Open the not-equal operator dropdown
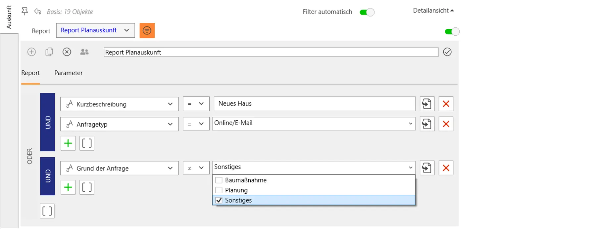 pyautogui.click(x=196, y=168)
